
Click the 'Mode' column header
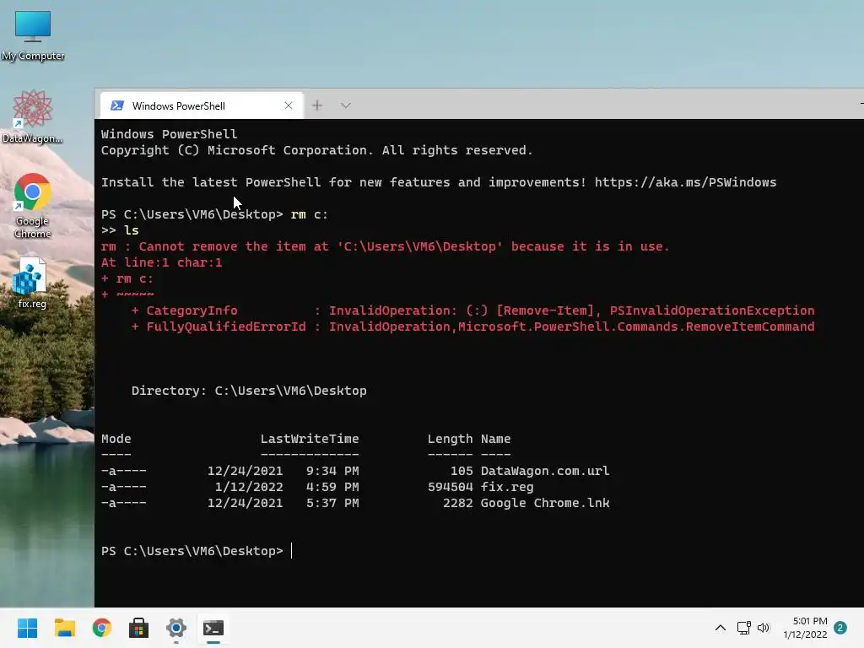coord(116,439)
